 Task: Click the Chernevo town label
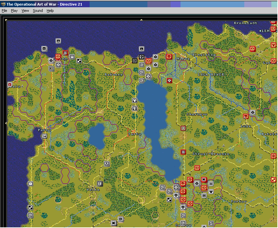197,114
